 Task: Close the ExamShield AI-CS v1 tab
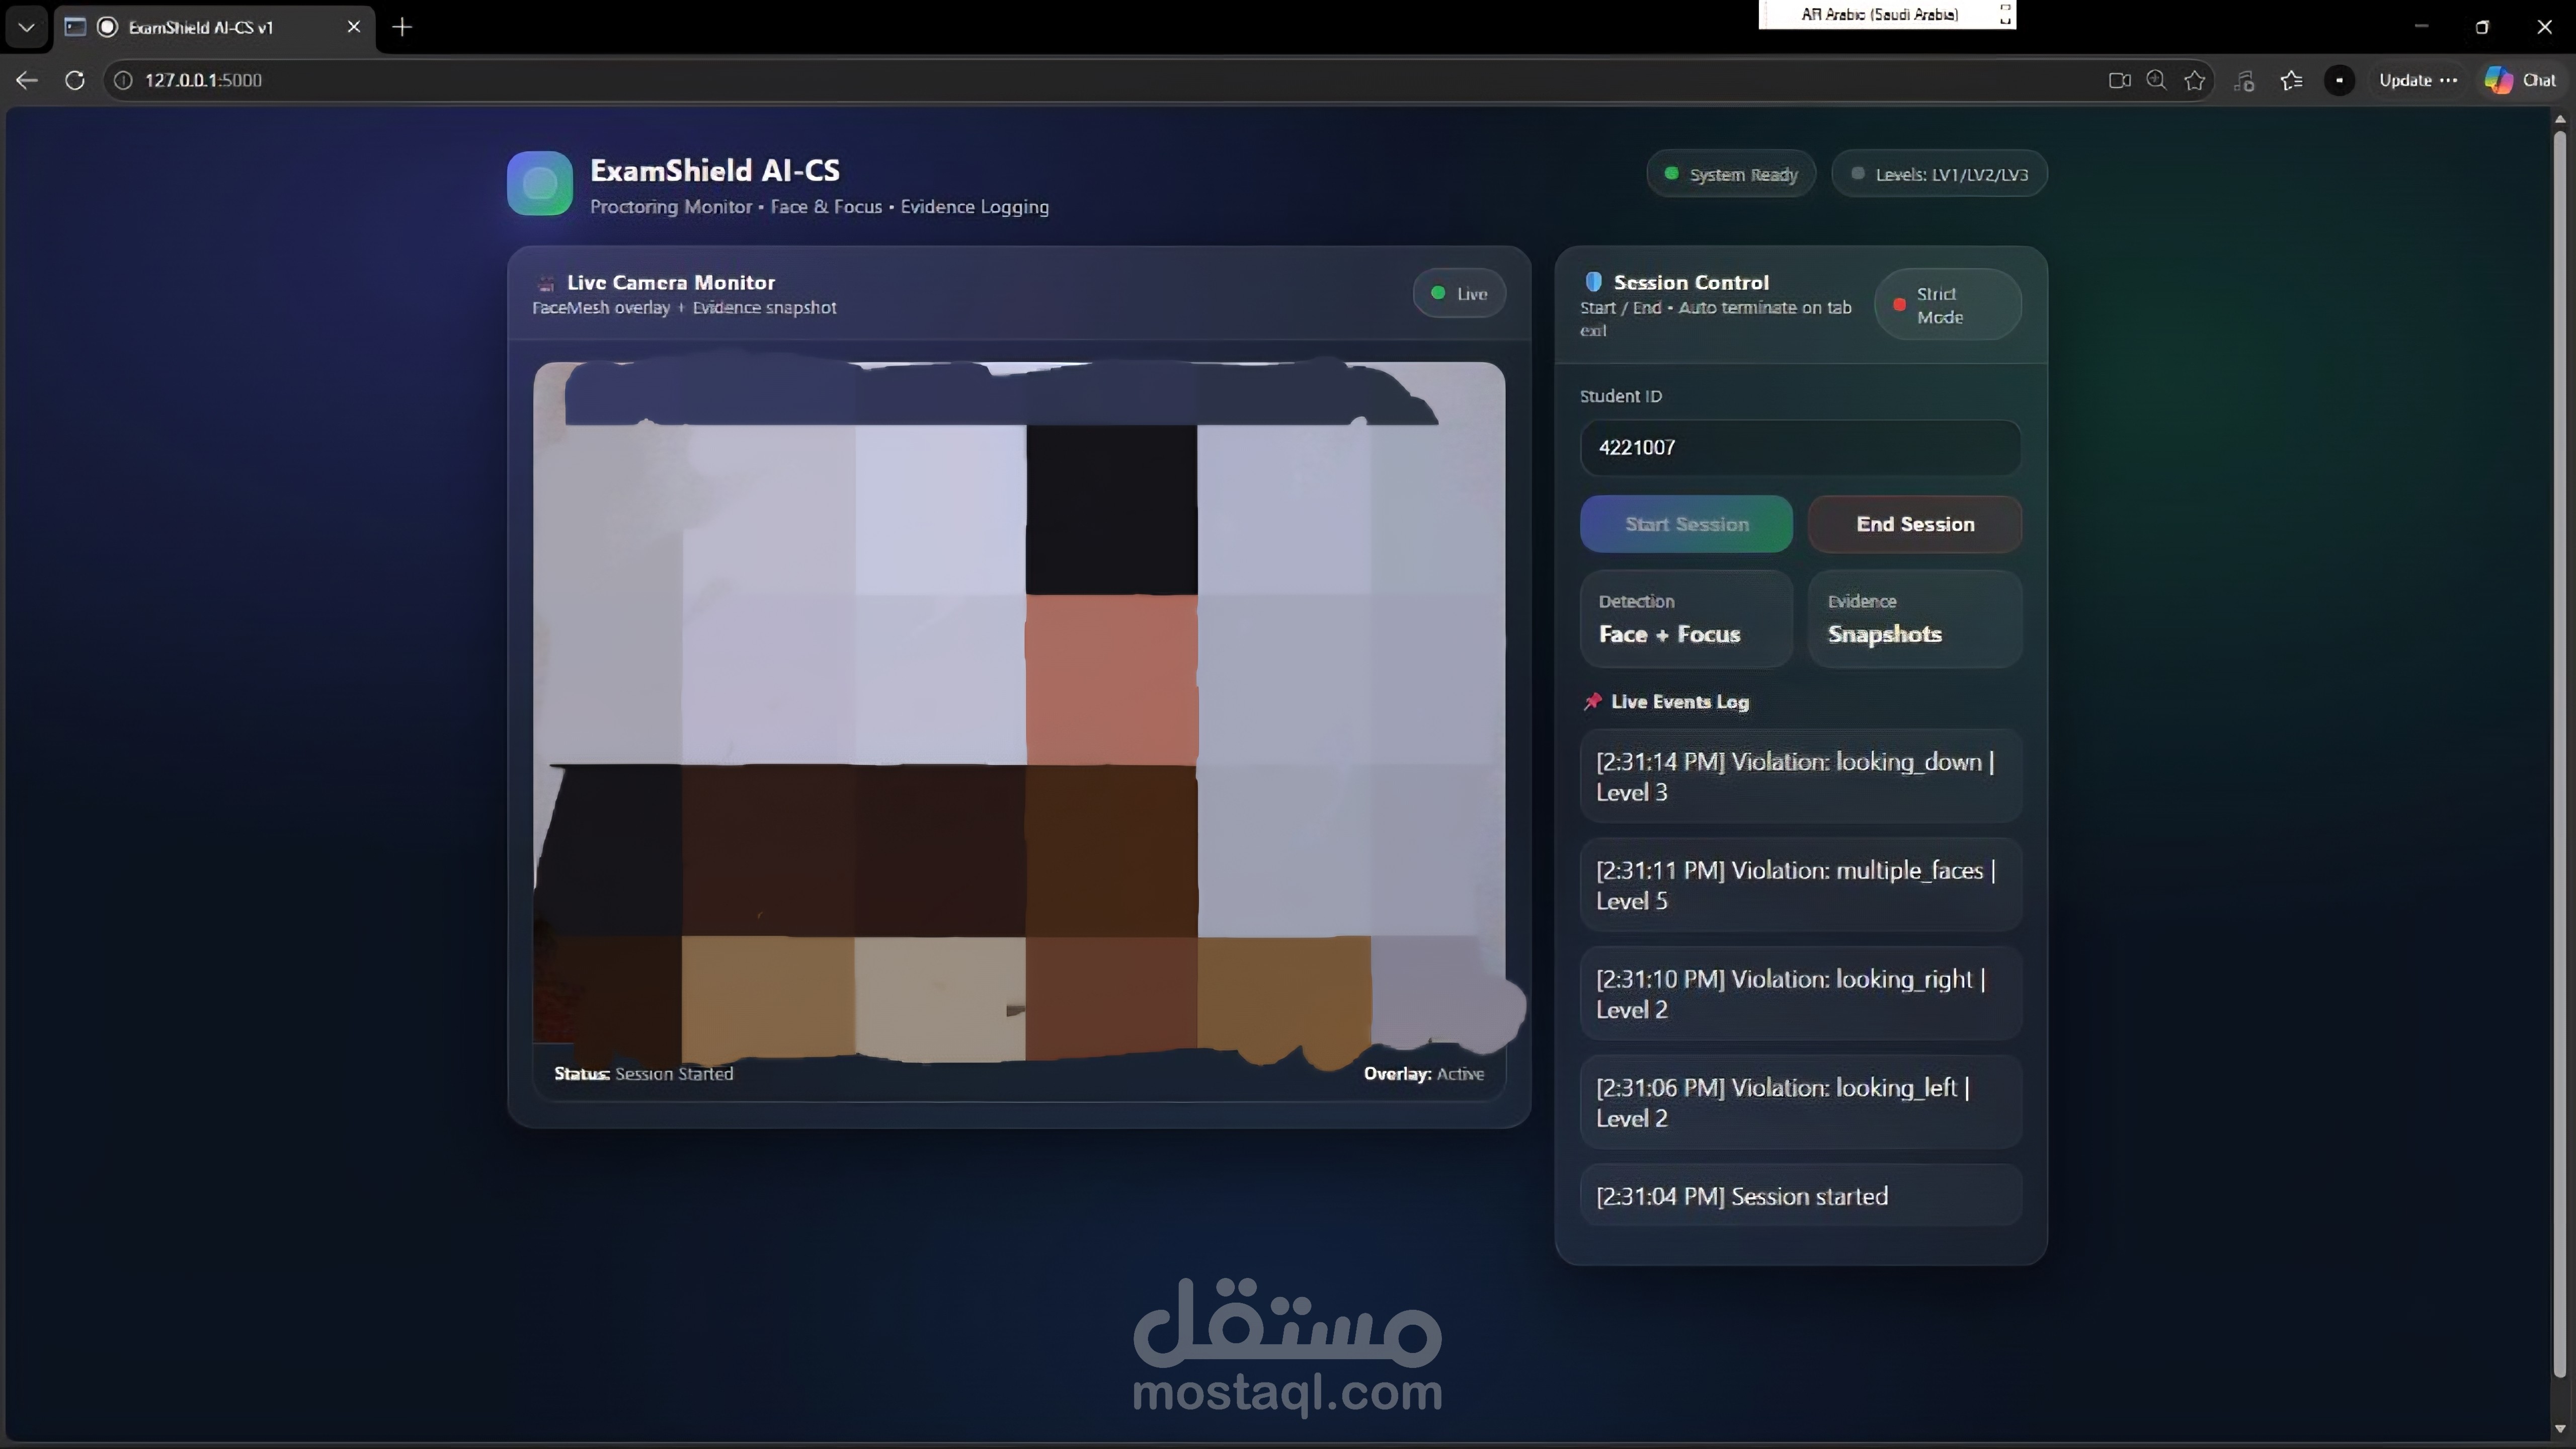pos(353,27)
